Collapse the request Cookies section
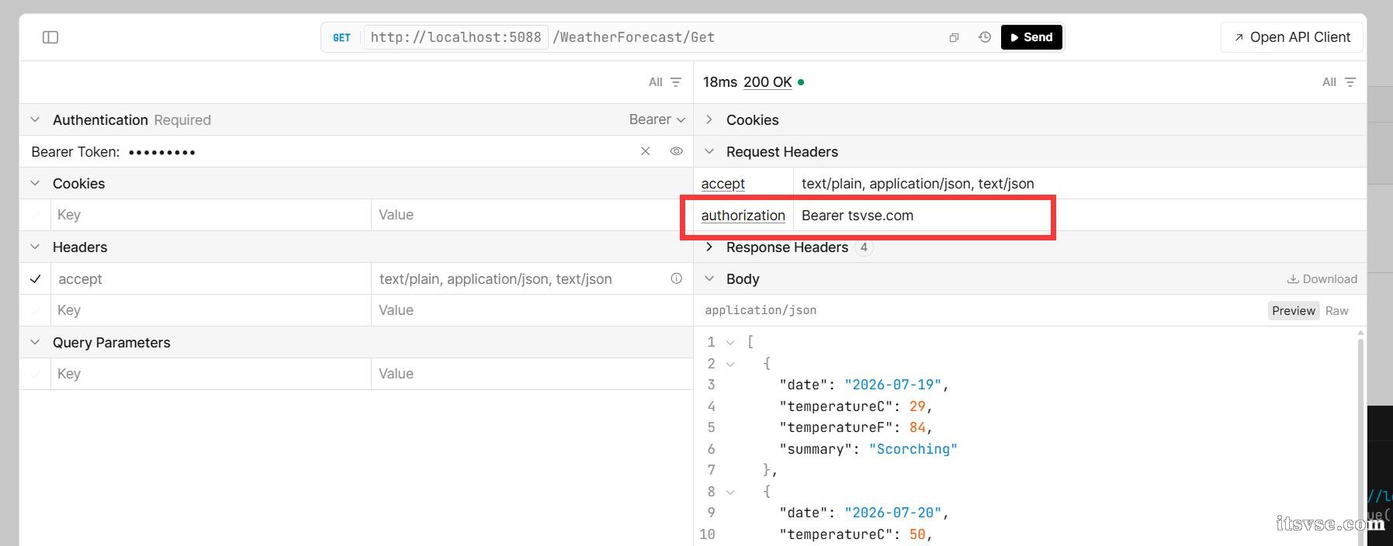The height and width of the screenshot is (546, 1393). (x=35, y=183)
